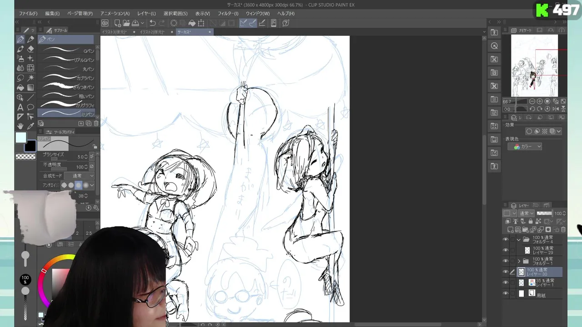Viewport: 582px width, 327px height.
Task: Select the Hand move tool
Action: coord(20,126)
